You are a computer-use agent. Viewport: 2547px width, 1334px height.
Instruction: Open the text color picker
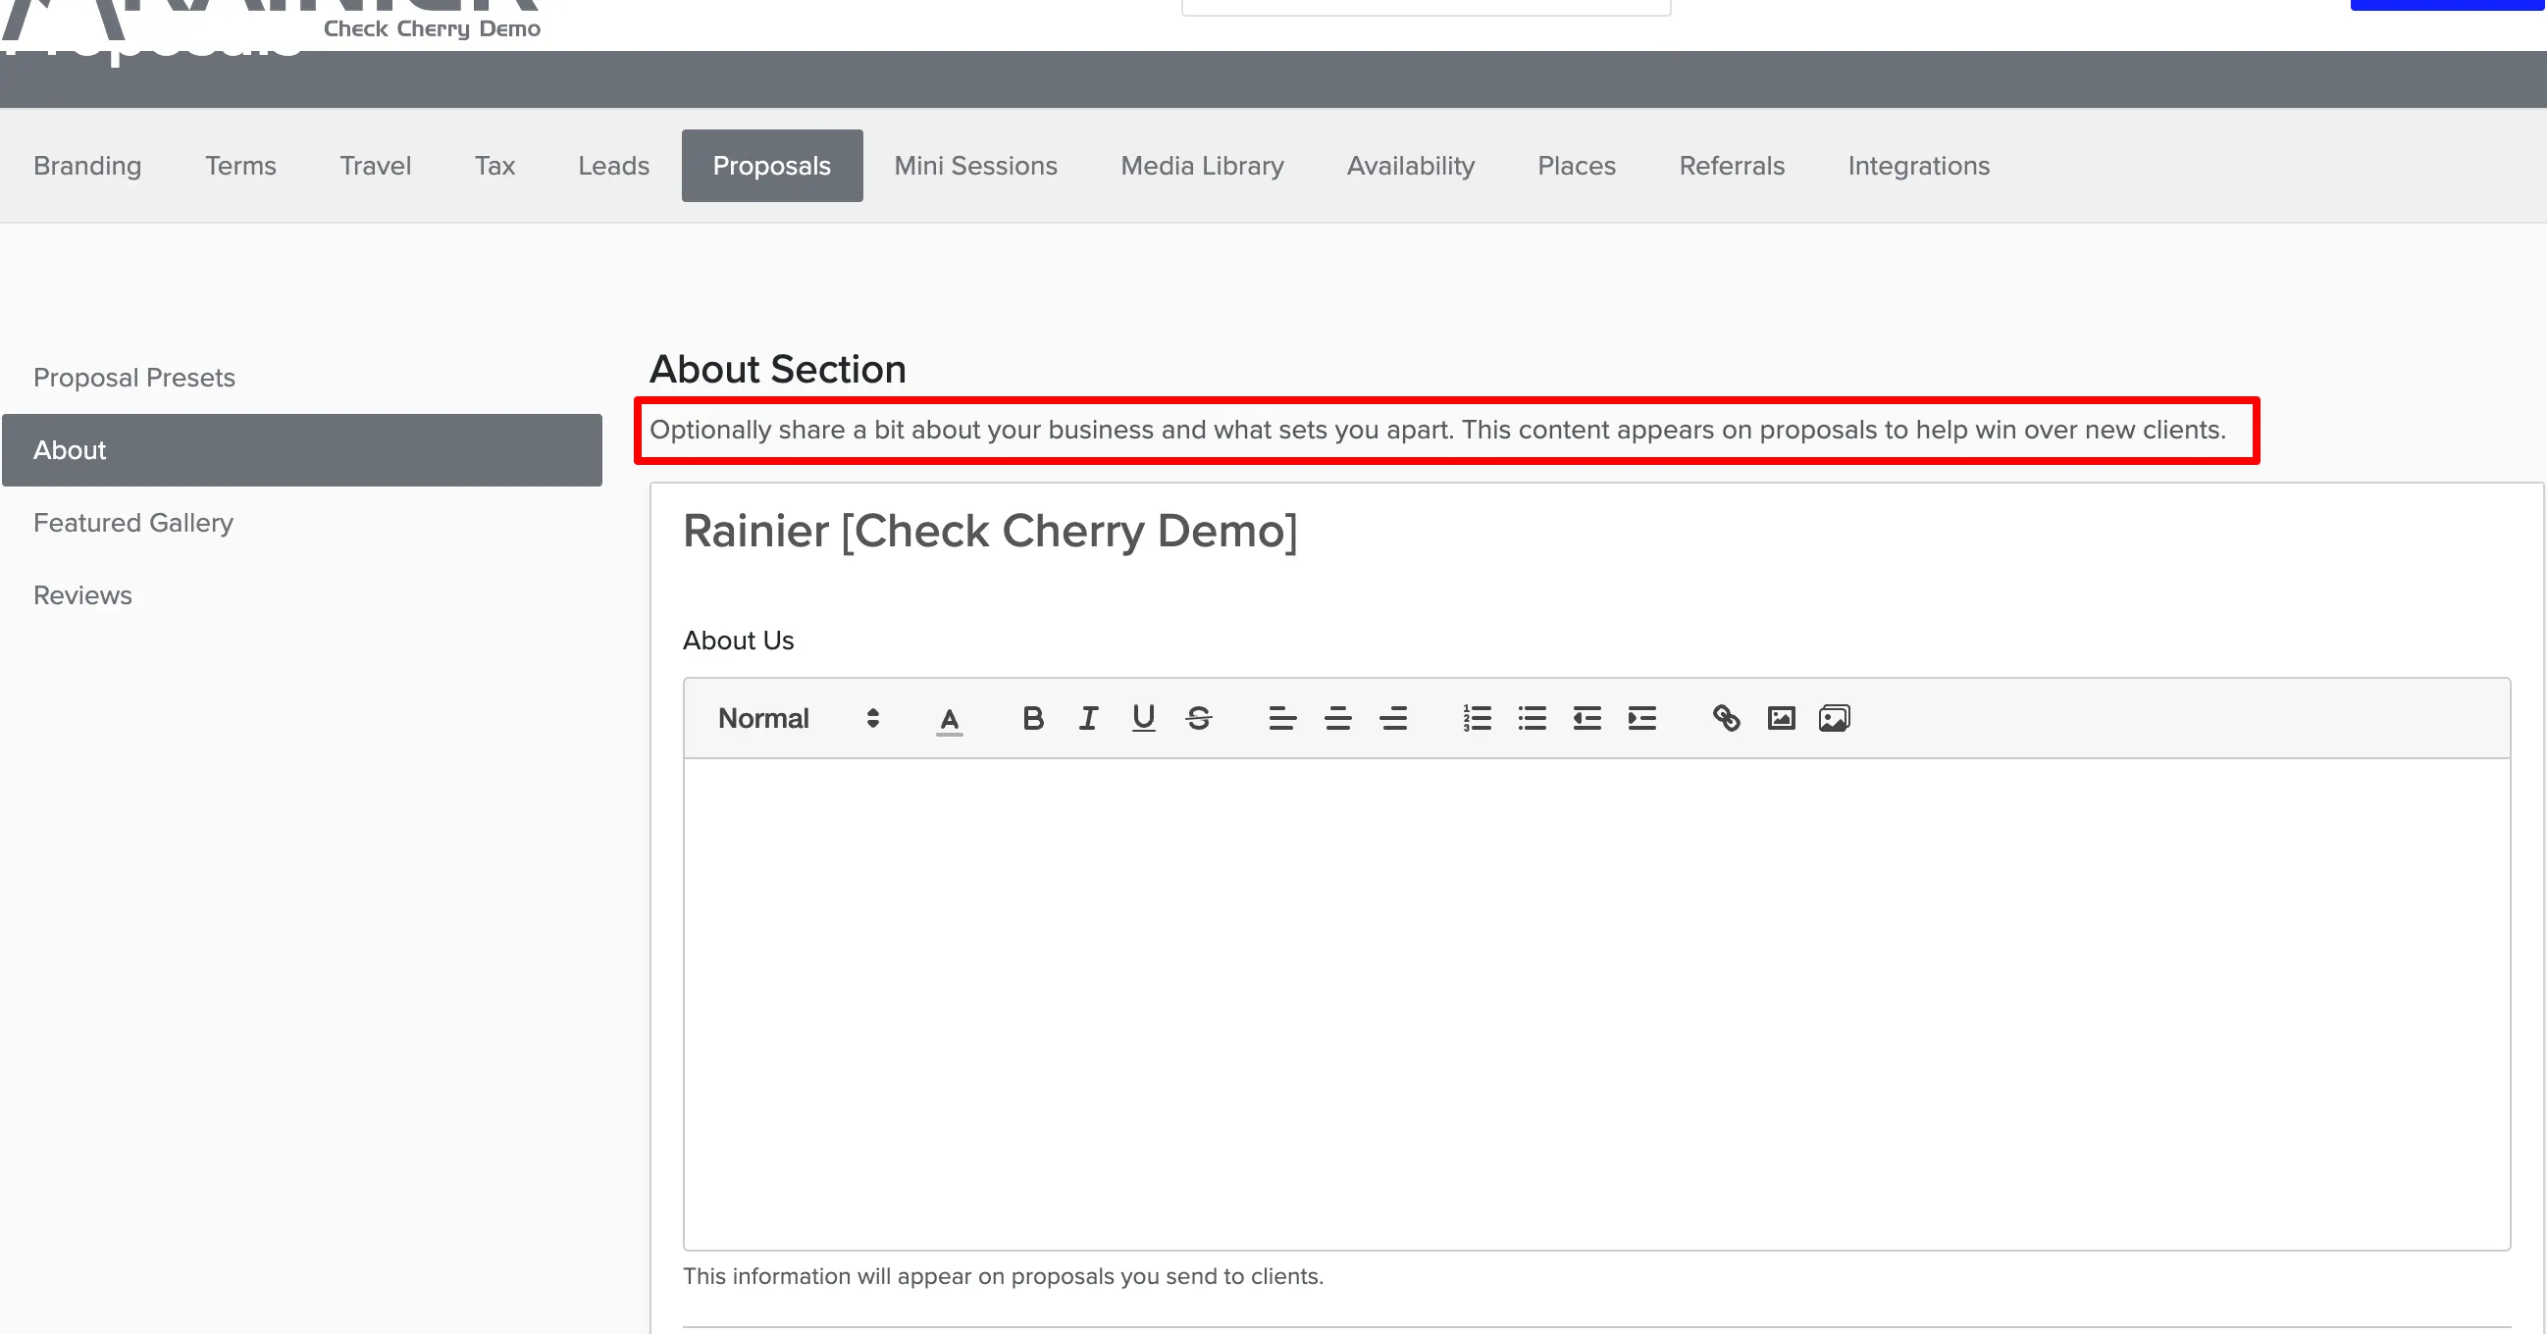949,719
